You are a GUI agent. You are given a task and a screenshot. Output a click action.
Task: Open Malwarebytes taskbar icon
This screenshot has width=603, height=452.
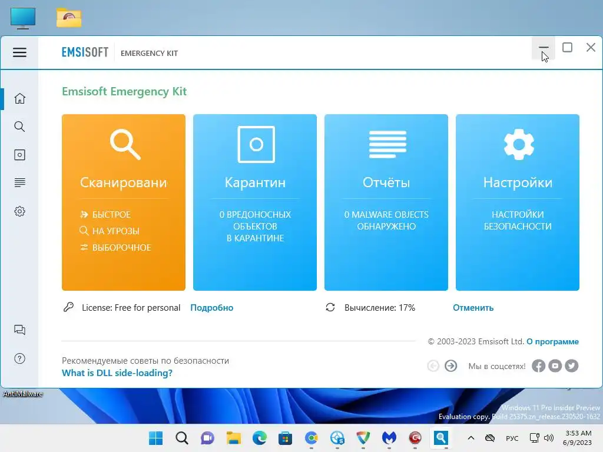(x=389, y=438)
